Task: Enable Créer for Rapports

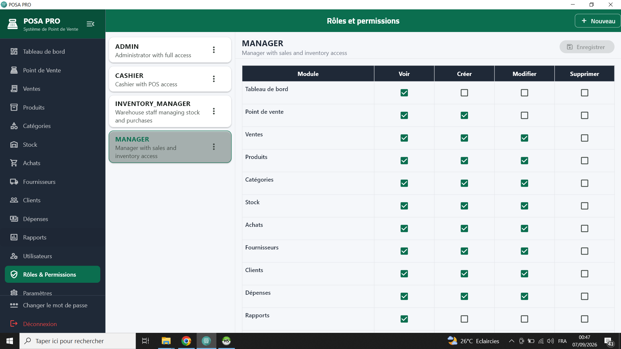Action: pos(464,319)
